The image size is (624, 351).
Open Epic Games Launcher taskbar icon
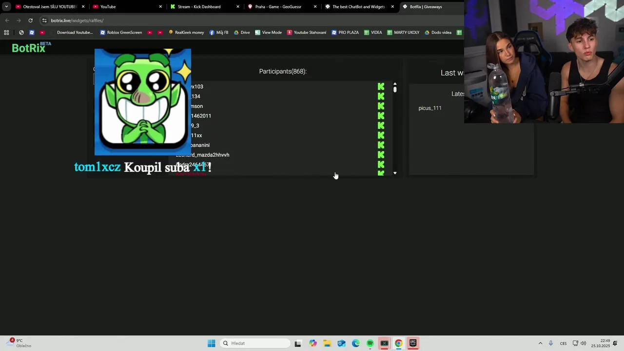point(413,343)
